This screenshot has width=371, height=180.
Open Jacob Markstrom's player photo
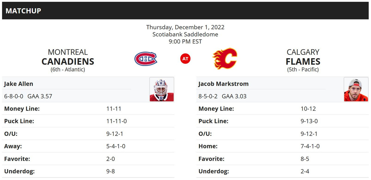[356, 89]
